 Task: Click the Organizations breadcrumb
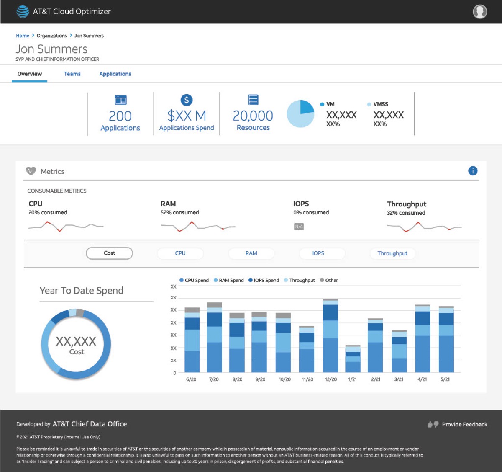point(51,36)
